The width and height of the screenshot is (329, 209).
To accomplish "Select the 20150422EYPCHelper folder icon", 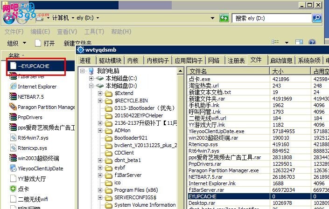I will (x=108, y=116).
